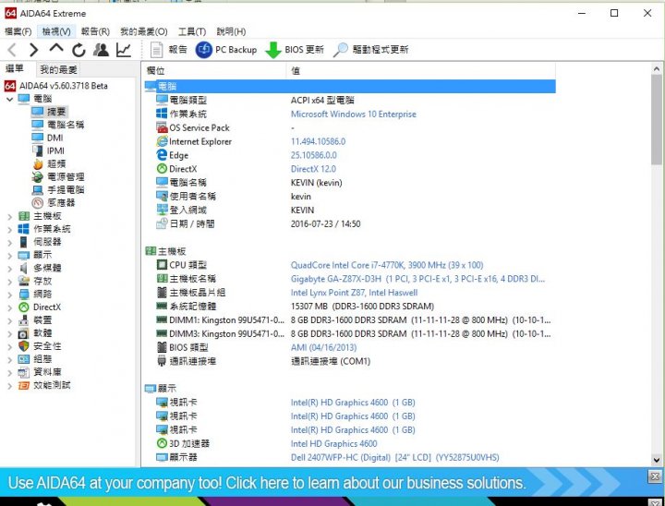665x506 pixels.
Task: Expand the 主機板 tree node
Action: (x=9, y=217)
